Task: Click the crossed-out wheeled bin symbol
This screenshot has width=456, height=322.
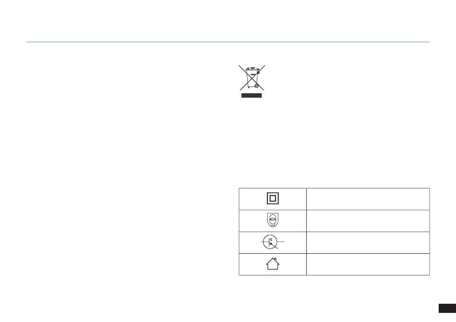Action: (x=252, y=77)
